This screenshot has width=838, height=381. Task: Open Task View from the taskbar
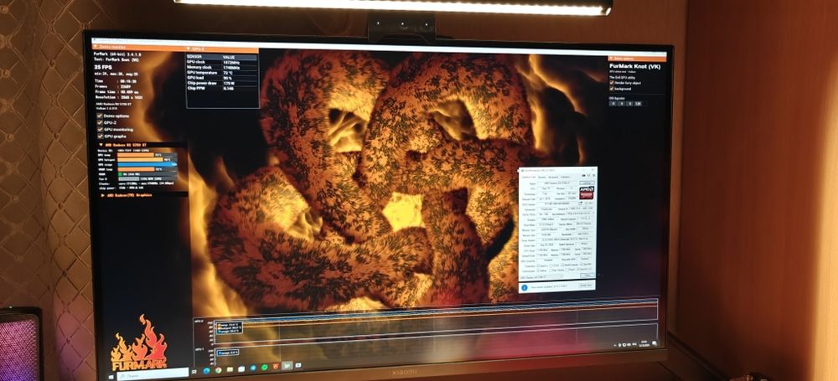pyautogui.click(x=194, y=372)
